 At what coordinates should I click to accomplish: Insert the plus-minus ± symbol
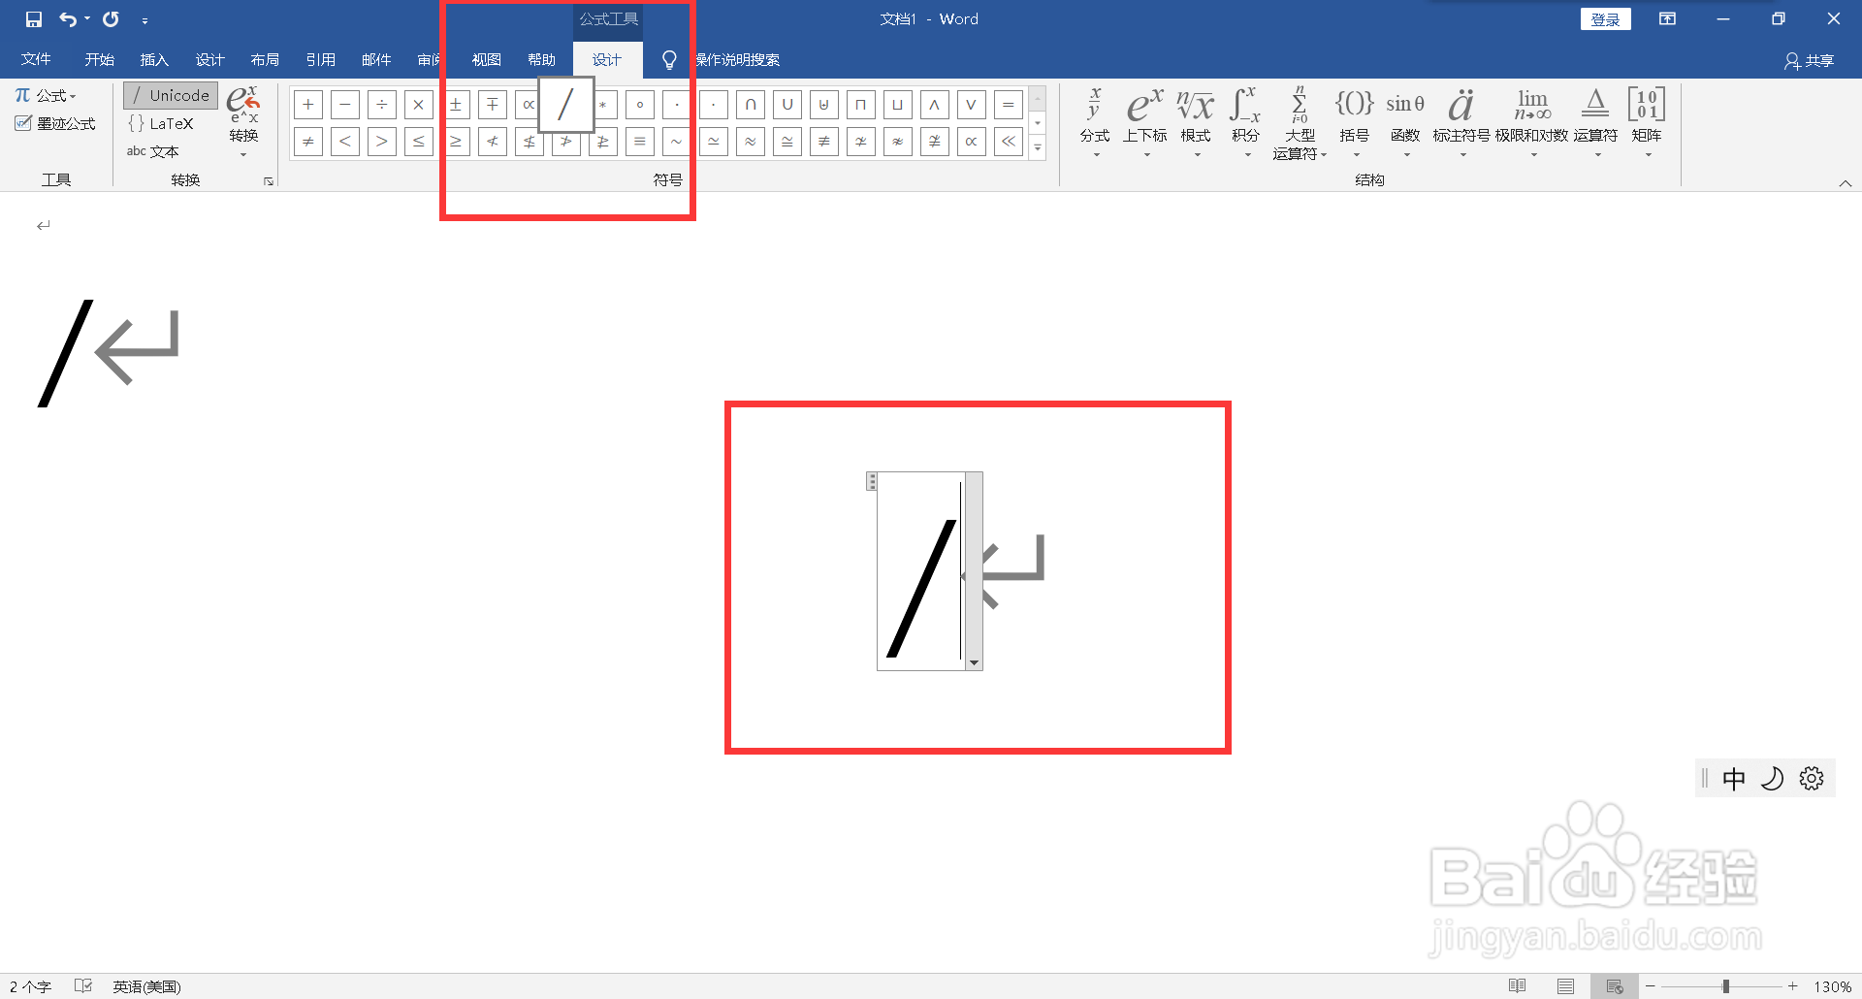point(456,105)
